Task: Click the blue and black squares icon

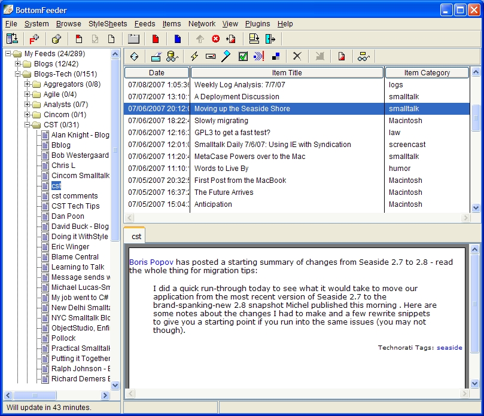Action: point(276,56)
